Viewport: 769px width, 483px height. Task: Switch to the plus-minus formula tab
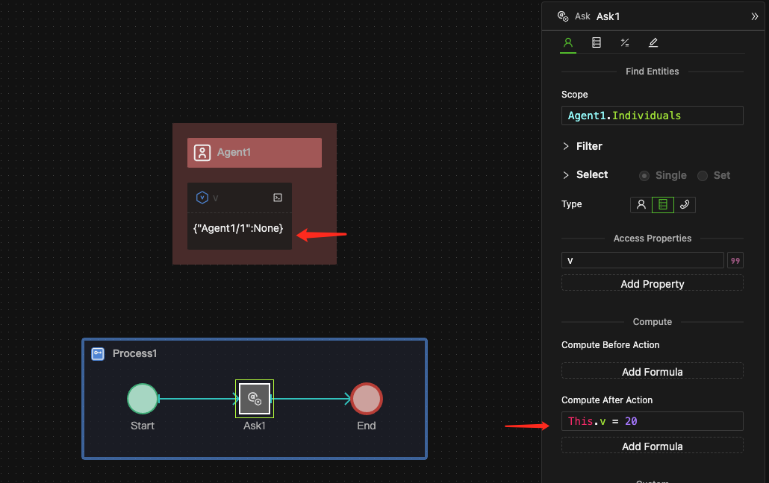[x=625, y=43]
